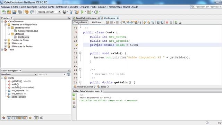Viewport: 222px width, 125px height.
Task: Expand the Teste project node
Action: click(x=2, y=49)
